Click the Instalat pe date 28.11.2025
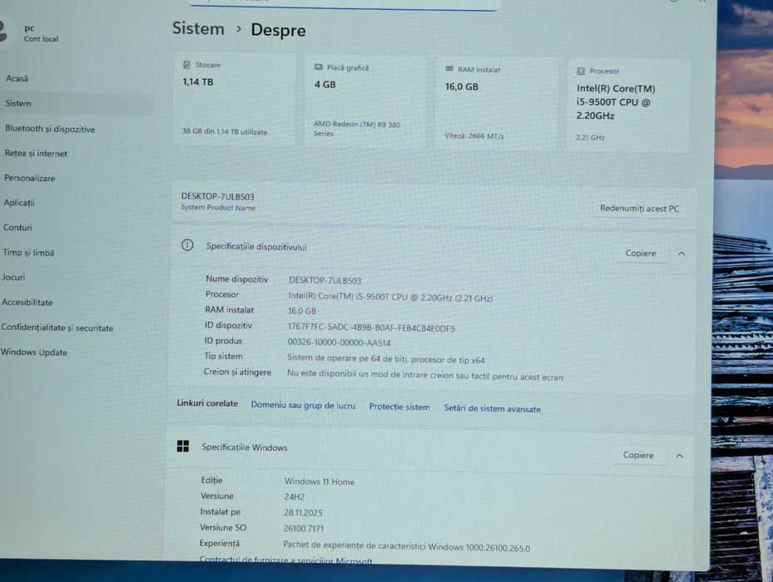 click(303, 512)
